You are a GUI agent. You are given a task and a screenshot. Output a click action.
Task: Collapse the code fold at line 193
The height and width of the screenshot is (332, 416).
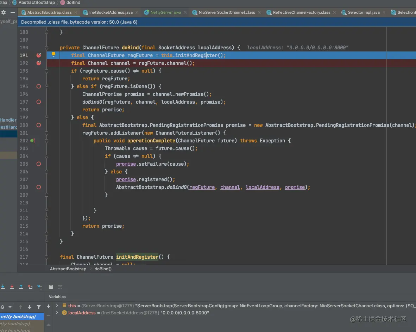pos(47,71)
